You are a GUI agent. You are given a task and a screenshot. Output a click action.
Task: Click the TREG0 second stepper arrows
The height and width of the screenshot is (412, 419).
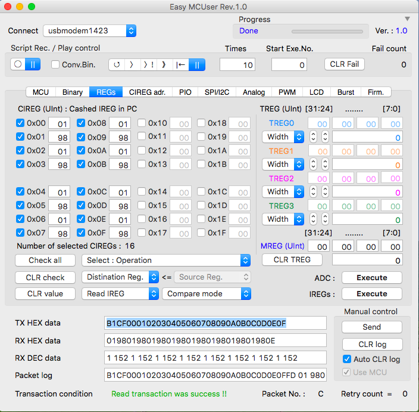[325, 137]
